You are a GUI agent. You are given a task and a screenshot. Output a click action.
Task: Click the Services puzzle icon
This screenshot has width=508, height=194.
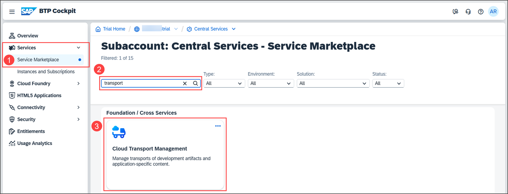[x=12, y=48]
